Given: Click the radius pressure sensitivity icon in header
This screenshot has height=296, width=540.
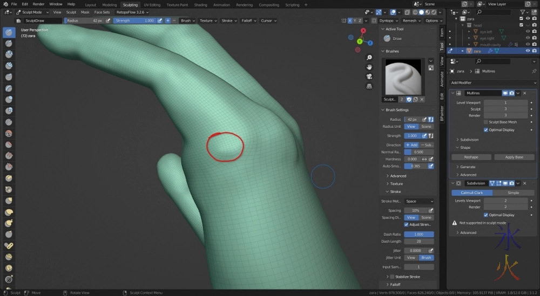Looking at the screenshot, I should coord(108,20).
